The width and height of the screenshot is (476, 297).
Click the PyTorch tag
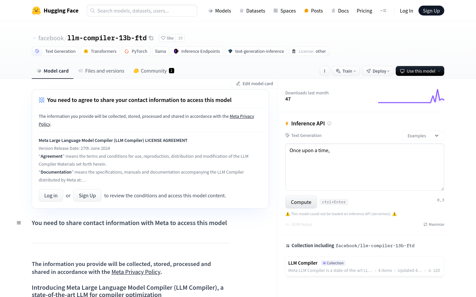click(x=136, y=51)
